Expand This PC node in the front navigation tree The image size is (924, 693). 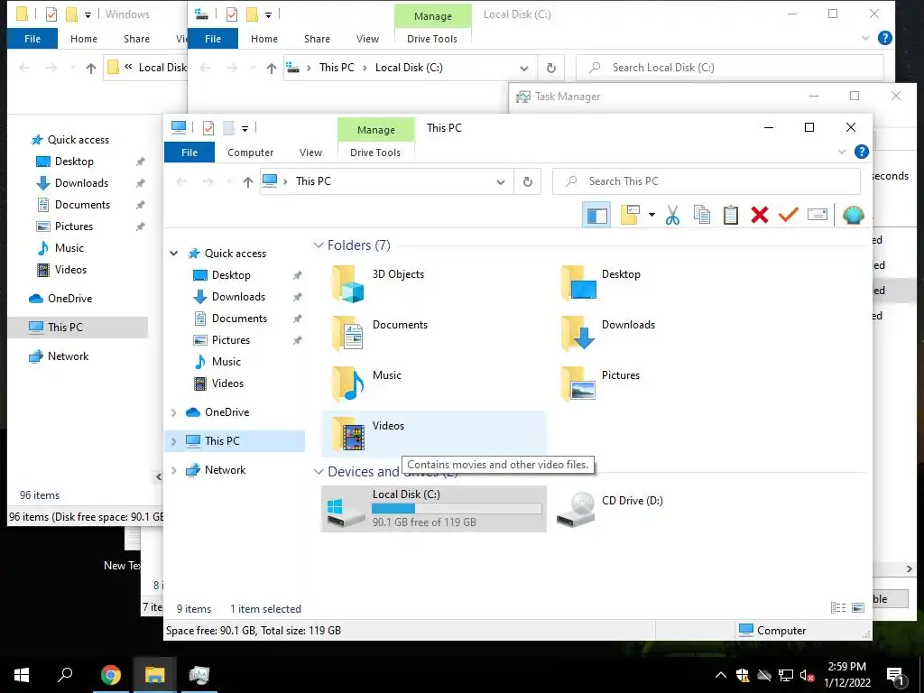point(174,440)
